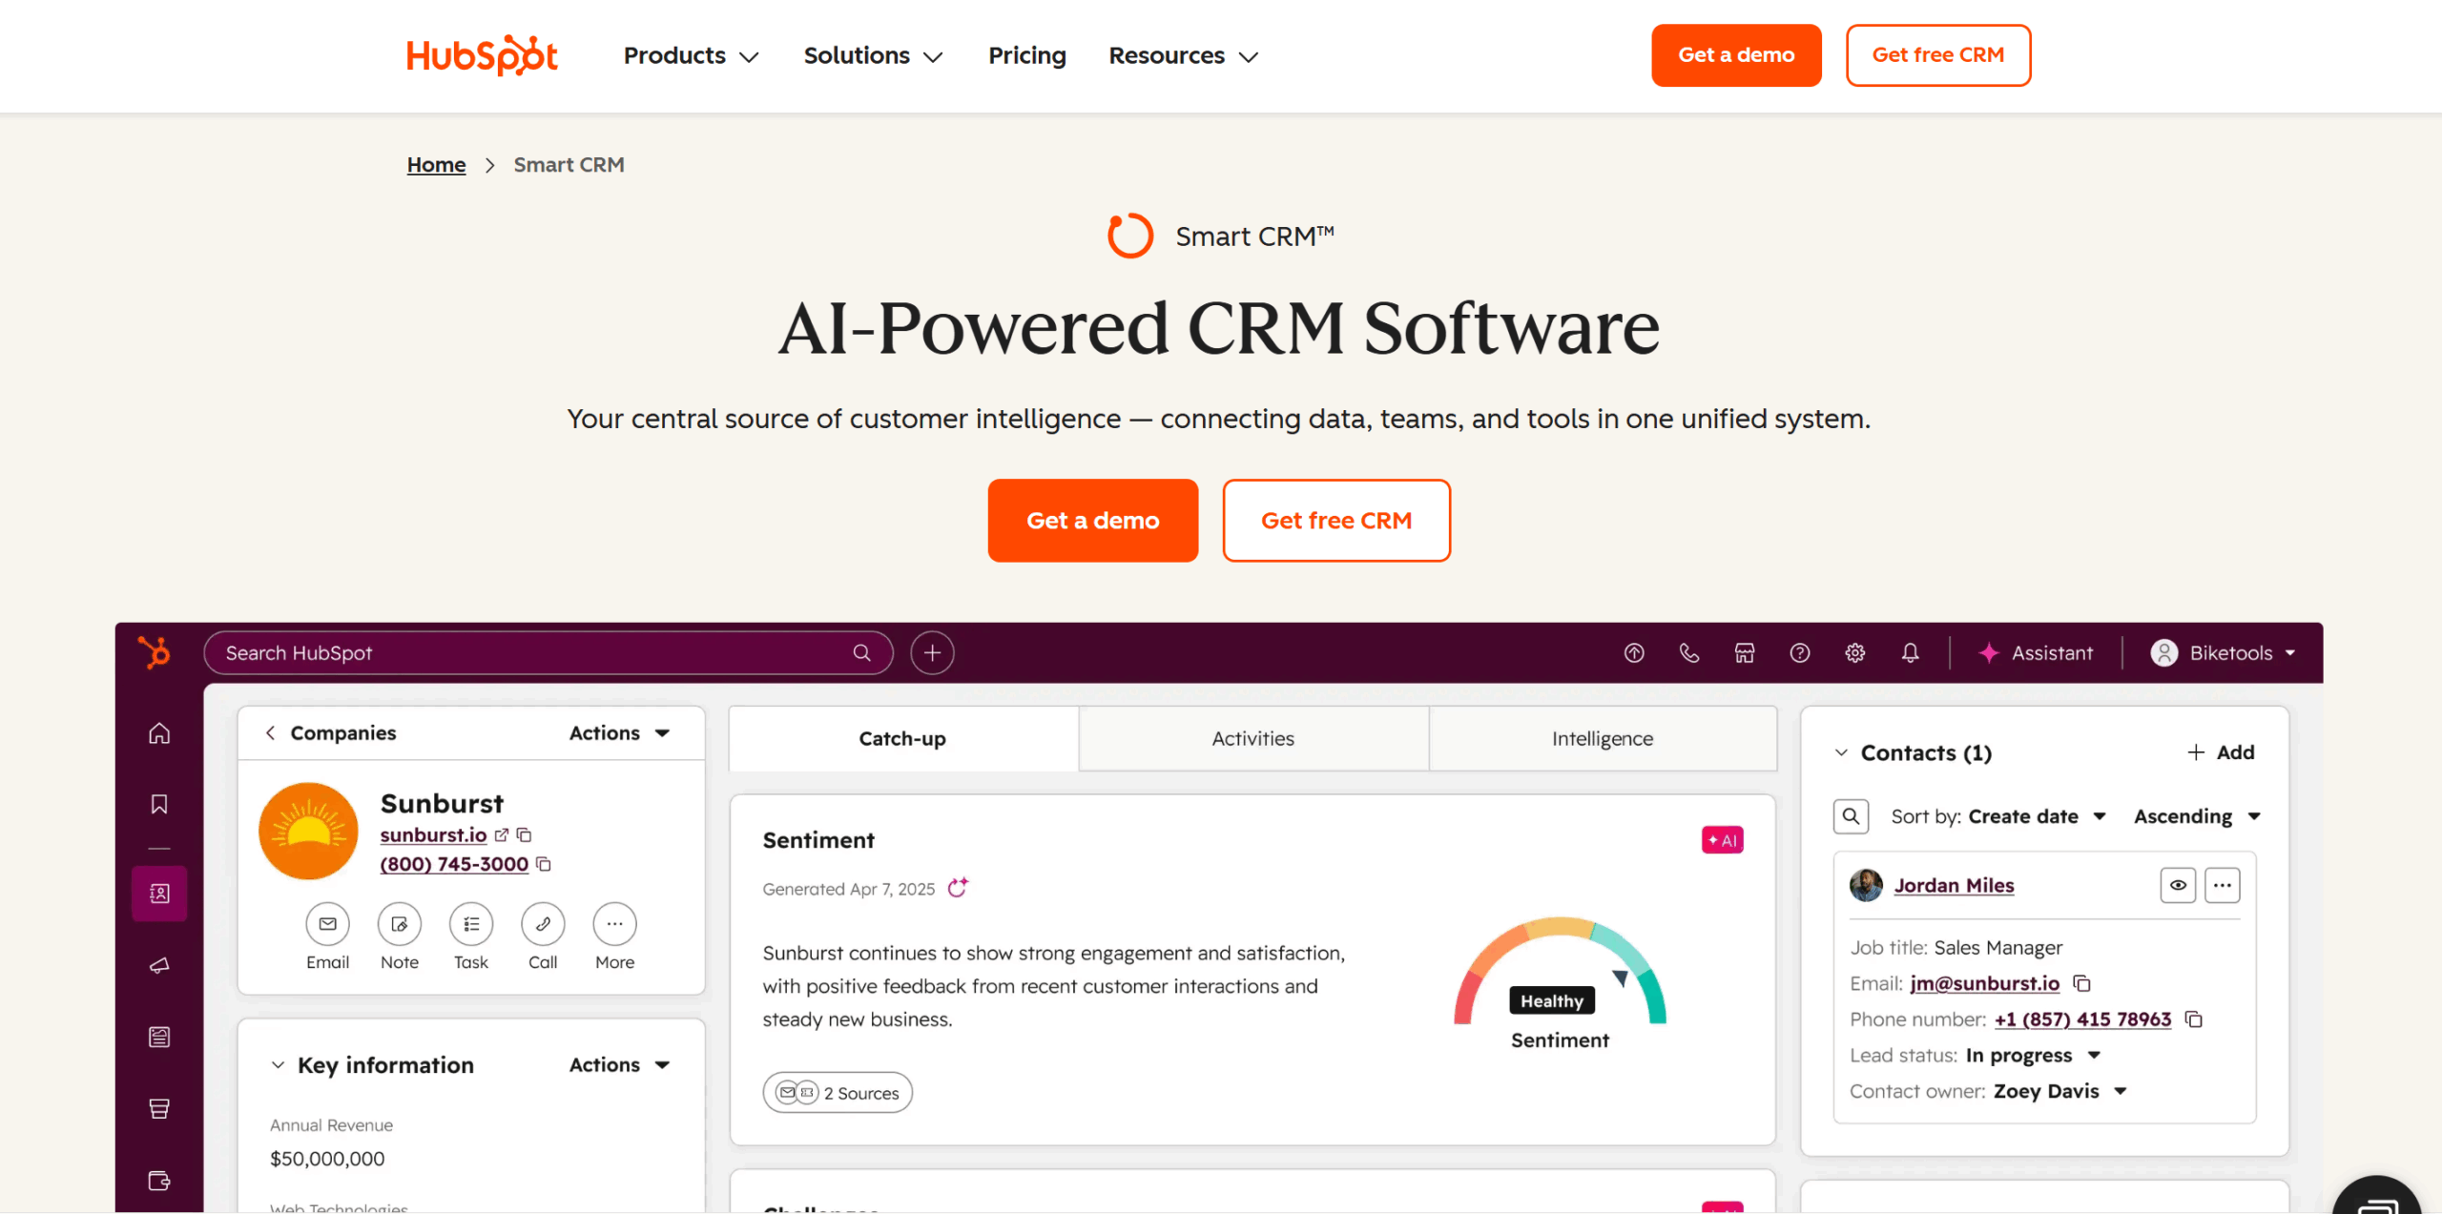The image size is (2442, 1214).
Task: Collapse the Contacts (1) section
Action: click(x=1841, y=753)
